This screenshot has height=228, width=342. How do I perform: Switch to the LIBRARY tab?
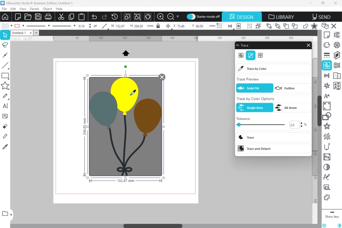pos(281,17)
